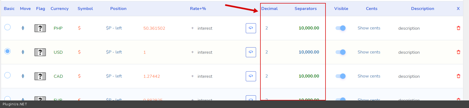
Task: Click the CAD rate update button
Action: (251, 76)
